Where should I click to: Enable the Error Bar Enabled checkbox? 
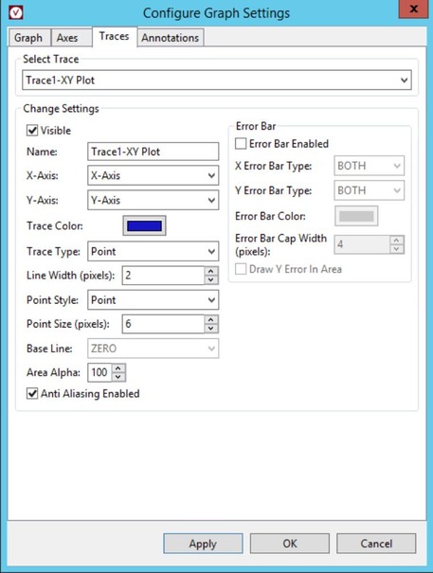(x=241, y=143)
